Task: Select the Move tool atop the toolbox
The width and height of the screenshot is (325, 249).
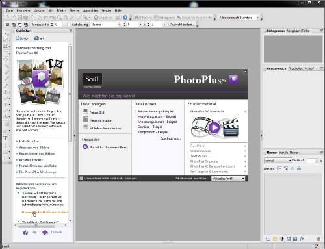Action: pos(6,34)
